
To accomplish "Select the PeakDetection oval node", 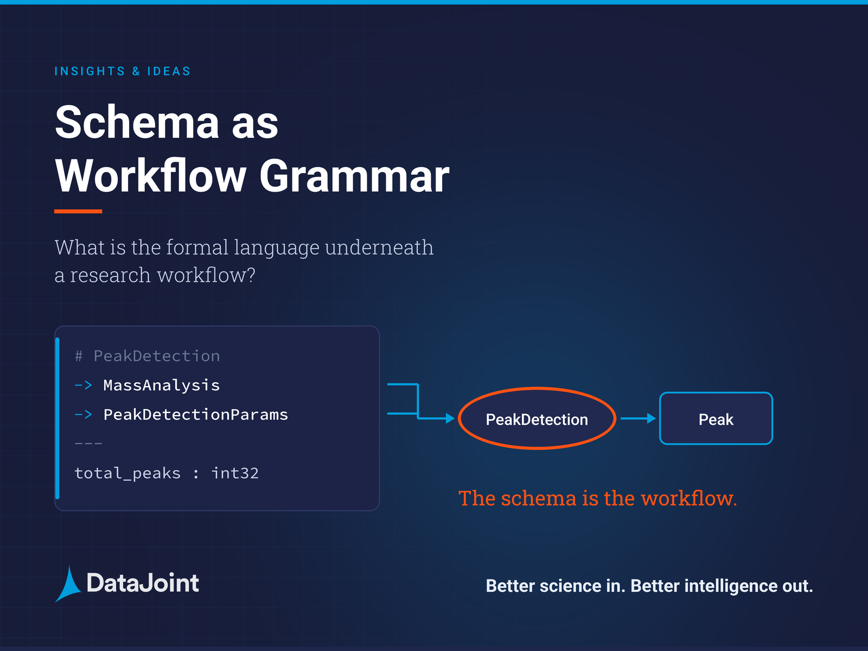I will tap(537, 418).
